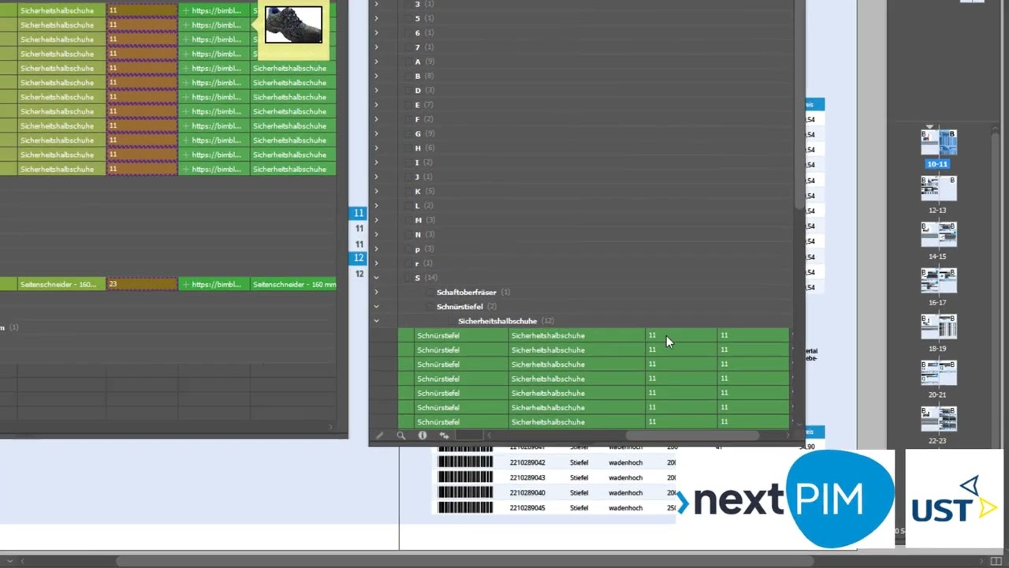
Task: Tick the checkbox for group B (8)
Action: point(407,76)
